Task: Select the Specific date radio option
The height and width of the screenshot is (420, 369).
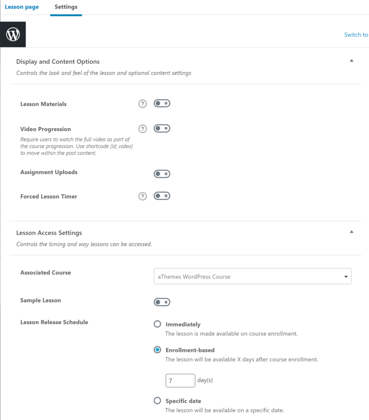Action: click(x=157, y=400)
